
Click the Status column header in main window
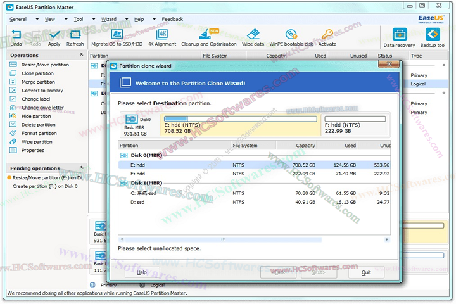(x=389, y=56)
